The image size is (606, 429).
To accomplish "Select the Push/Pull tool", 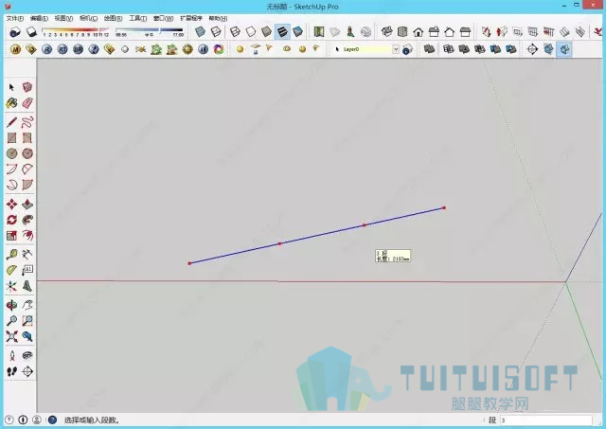I will click(27, 204).
